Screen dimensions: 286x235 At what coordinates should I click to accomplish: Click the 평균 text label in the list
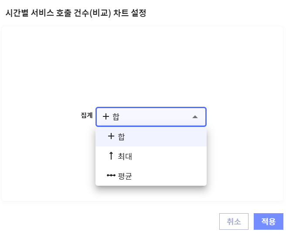[x=125, y=176]
